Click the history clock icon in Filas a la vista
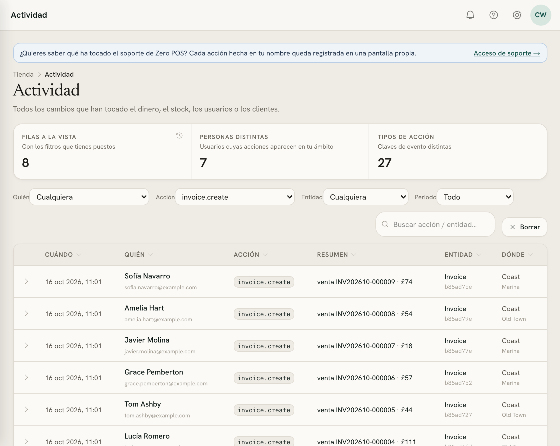The image size is (560, 446). tap(179, 136)
